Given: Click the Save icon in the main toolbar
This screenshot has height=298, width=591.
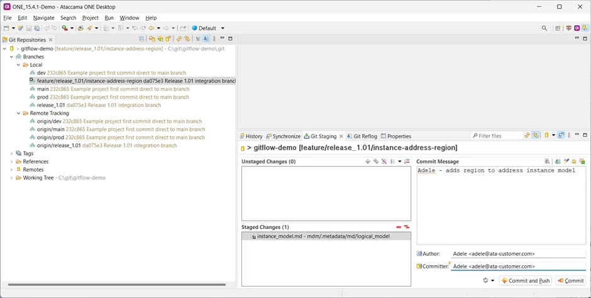Looking at the screenshot, I should click(x=29, y=28).
